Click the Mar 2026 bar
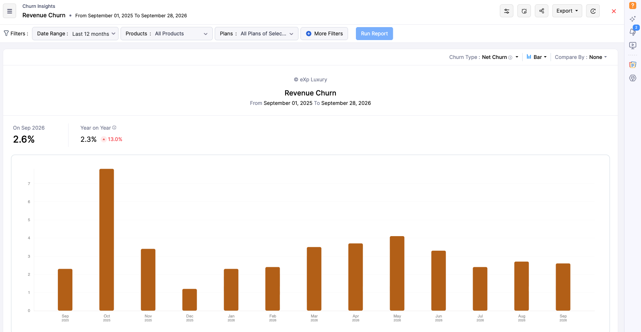This screenshot has width=641, height=332. 314,279
